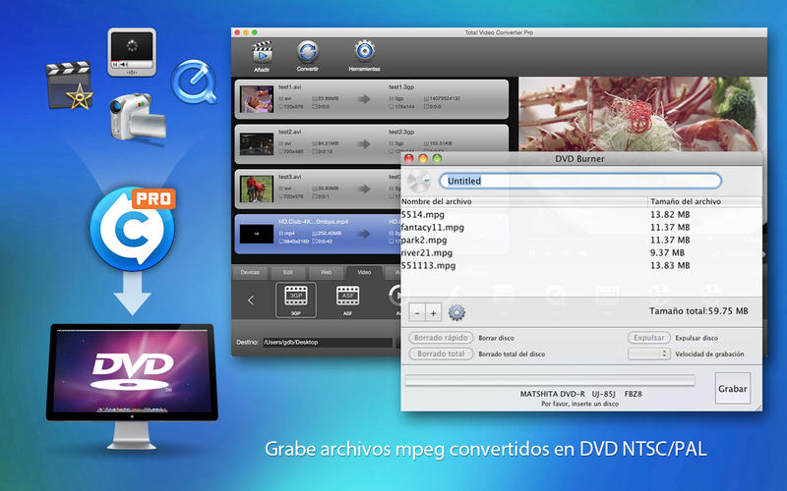Click the Grabar button
This screenshot has width=787, height=491.
point(732,388)
